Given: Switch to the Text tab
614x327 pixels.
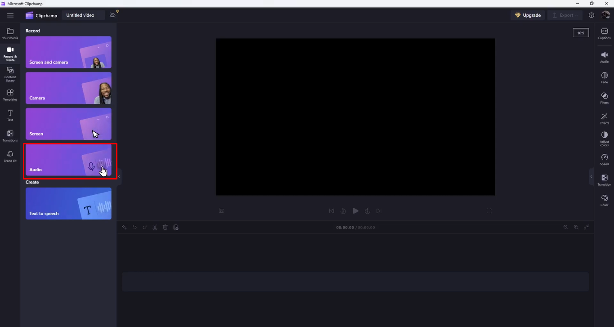Looking at the screenshot, I should click(10, 115).
